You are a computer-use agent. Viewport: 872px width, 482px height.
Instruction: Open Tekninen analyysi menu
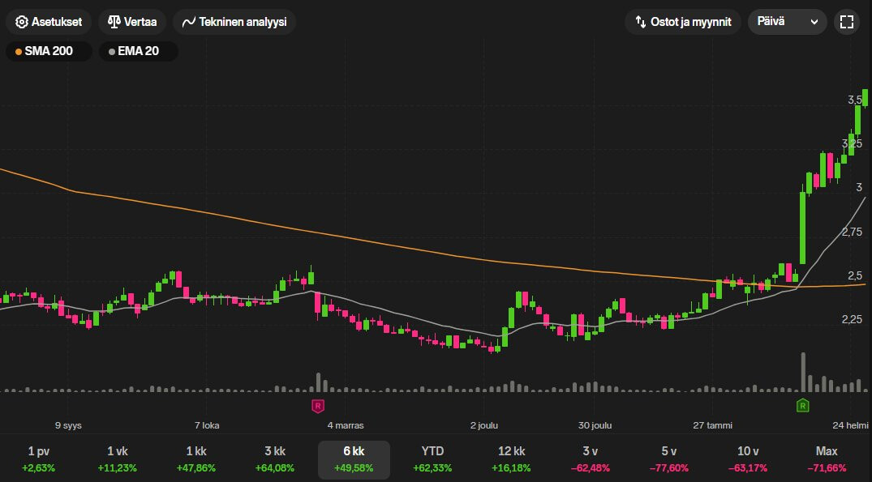tap(234, 22)
